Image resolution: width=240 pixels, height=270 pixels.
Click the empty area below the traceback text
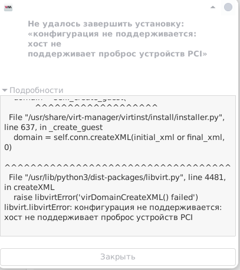[118, 229]
